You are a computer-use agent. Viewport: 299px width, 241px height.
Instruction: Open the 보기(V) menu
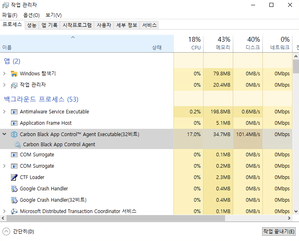coord(54,15)
